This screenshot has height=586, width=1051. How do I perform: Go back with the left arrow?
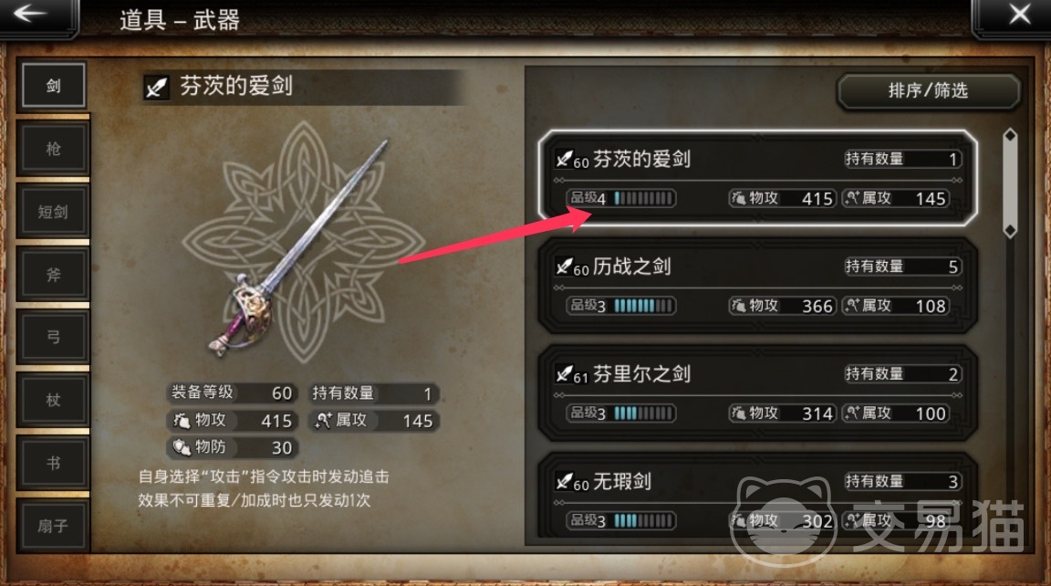click(x=34, y=15)
